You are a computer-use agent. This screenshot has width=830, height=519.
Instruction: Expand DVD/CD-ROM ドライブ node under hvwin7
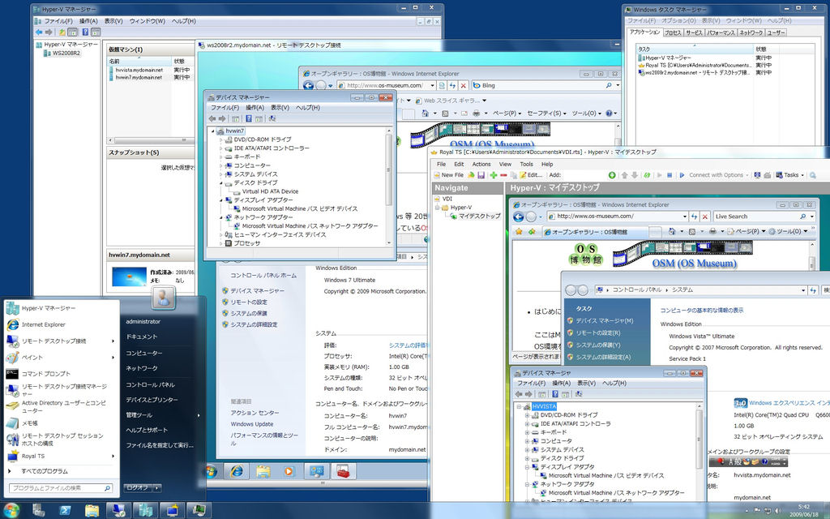coord(221,139)
